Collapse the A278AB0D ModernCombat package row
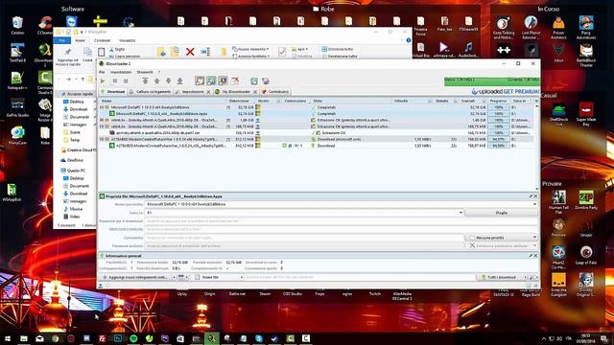Image resolution: width=614 pixels, height=345 pixels. point(102,139)
